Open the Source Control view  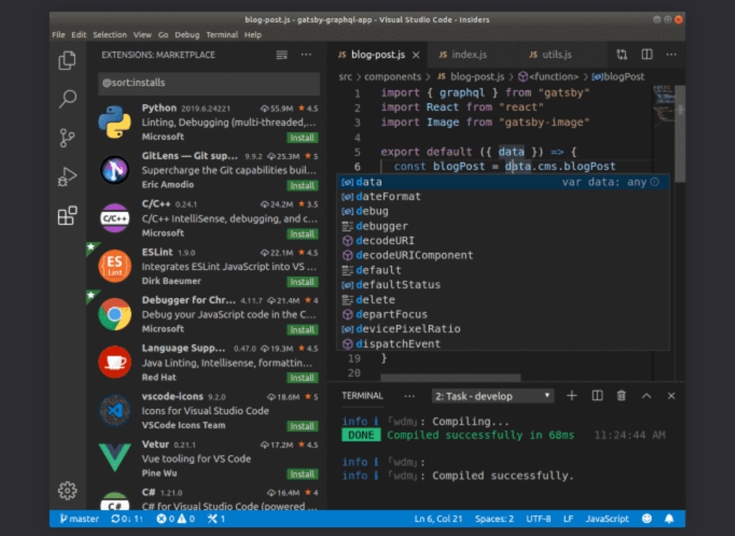[x=67, y=138]
